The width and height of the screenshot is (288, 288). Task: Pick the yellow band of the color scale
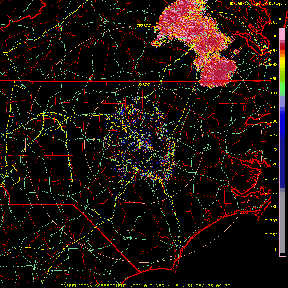click(x=283, y=63)
